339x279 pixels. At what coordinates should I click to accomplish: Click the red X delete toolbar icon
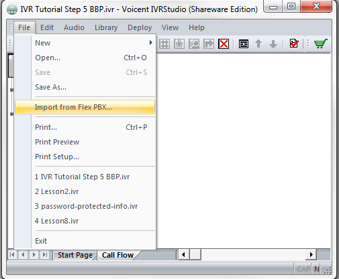(x=224, y=43)
